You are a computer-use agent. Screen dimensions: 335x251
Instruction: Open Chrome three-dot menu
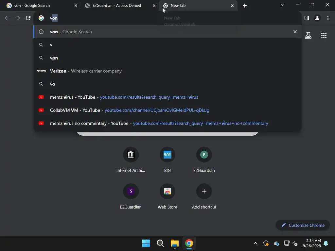point(328,18)
